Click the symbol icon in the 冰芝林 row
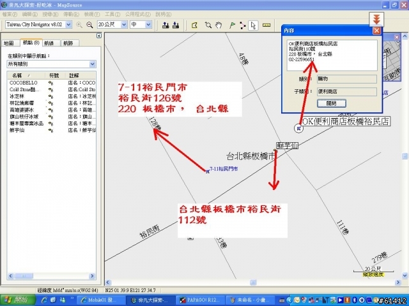Viewport: 409px width, 306px height. [50, 96]
